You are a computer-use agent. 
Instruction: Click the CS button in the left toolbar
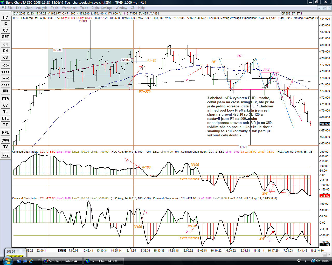coord(5,57)
